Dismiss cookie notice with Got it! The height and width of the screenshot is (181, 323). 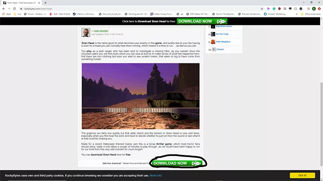tap(302, 175)
